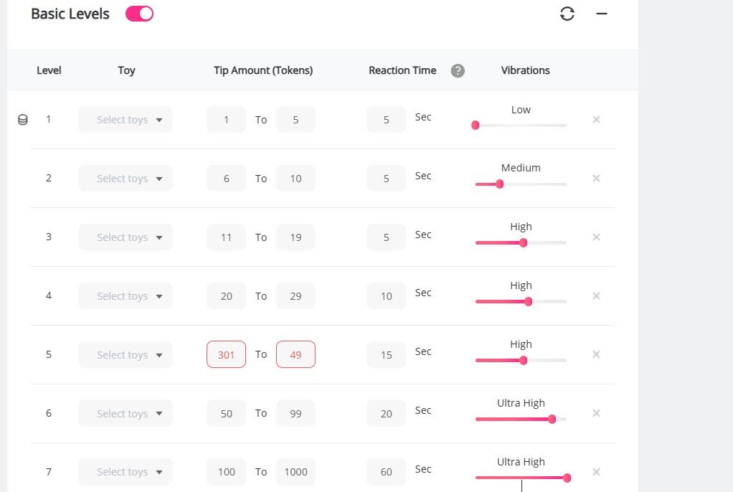Click the reset/refresh levels icon
The height and width of the screenshot is (492, 733).
[x=567, y=14]
